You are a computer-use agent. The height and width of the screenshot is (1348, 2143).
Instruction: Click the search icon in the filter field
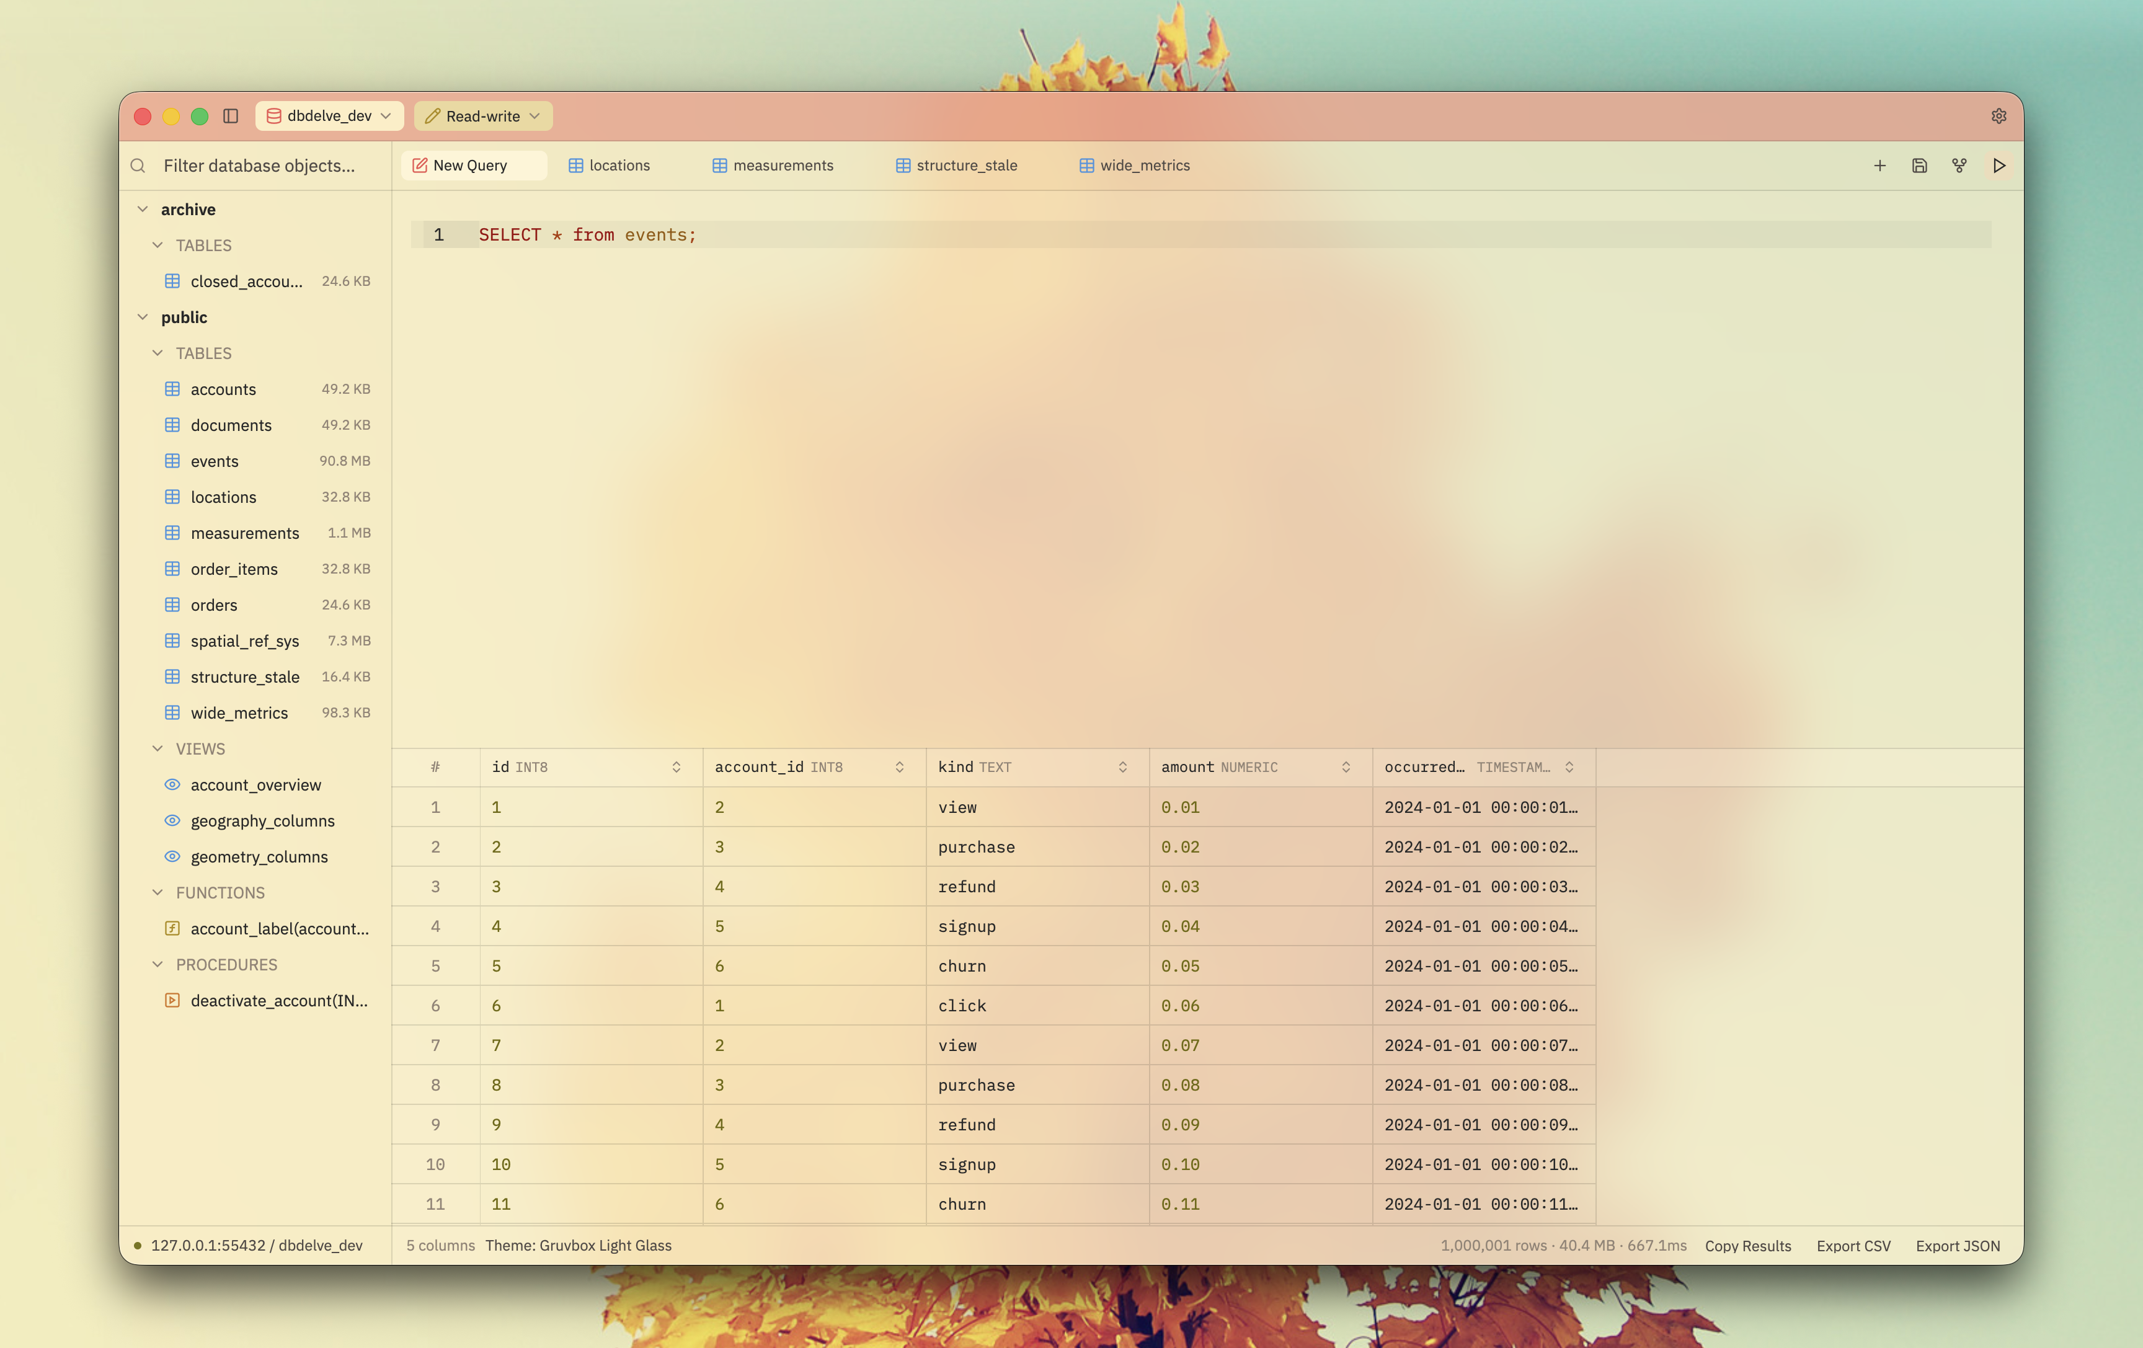138,166
